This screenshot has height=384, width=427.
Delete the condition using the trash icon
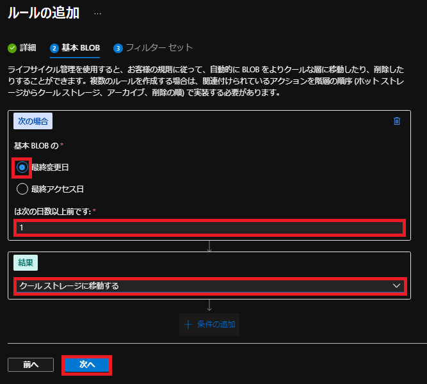point(397,121)
